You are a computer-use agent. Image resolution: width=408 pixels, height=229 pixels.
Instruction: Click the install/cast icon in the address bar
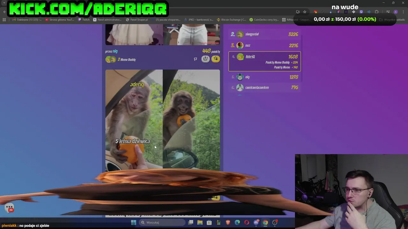pyautogui.click(x=298, y=12)
